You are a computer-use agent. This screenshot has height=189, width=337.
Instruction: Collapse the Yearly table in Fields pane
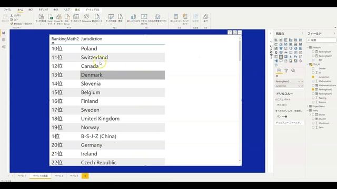[x=308, y=111]
